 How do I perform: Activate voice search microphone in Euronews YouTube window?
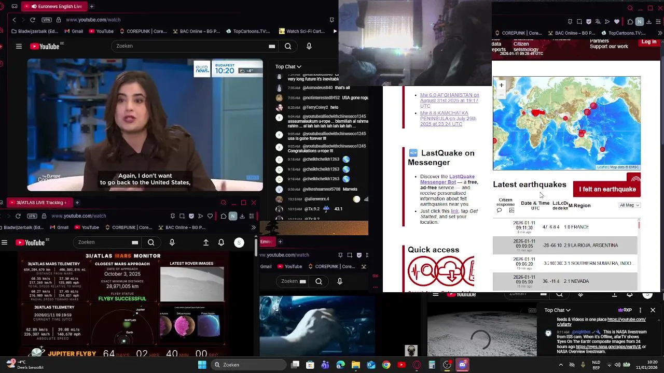(309, 46)
